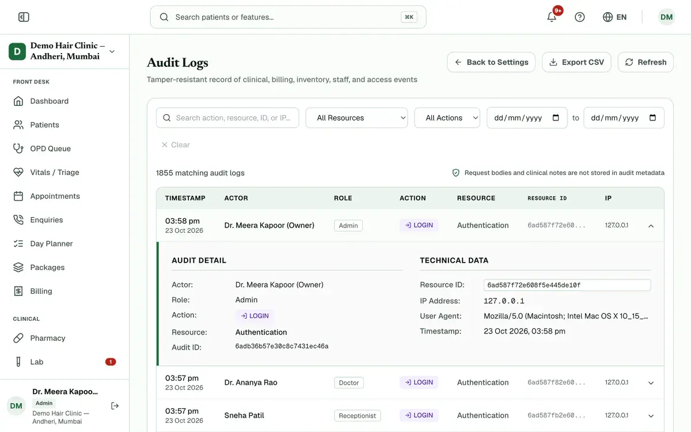The height and width of the screenshot is (432, 691).
Task: Click the green D clinic logo
Action: (x=17, y=51)
